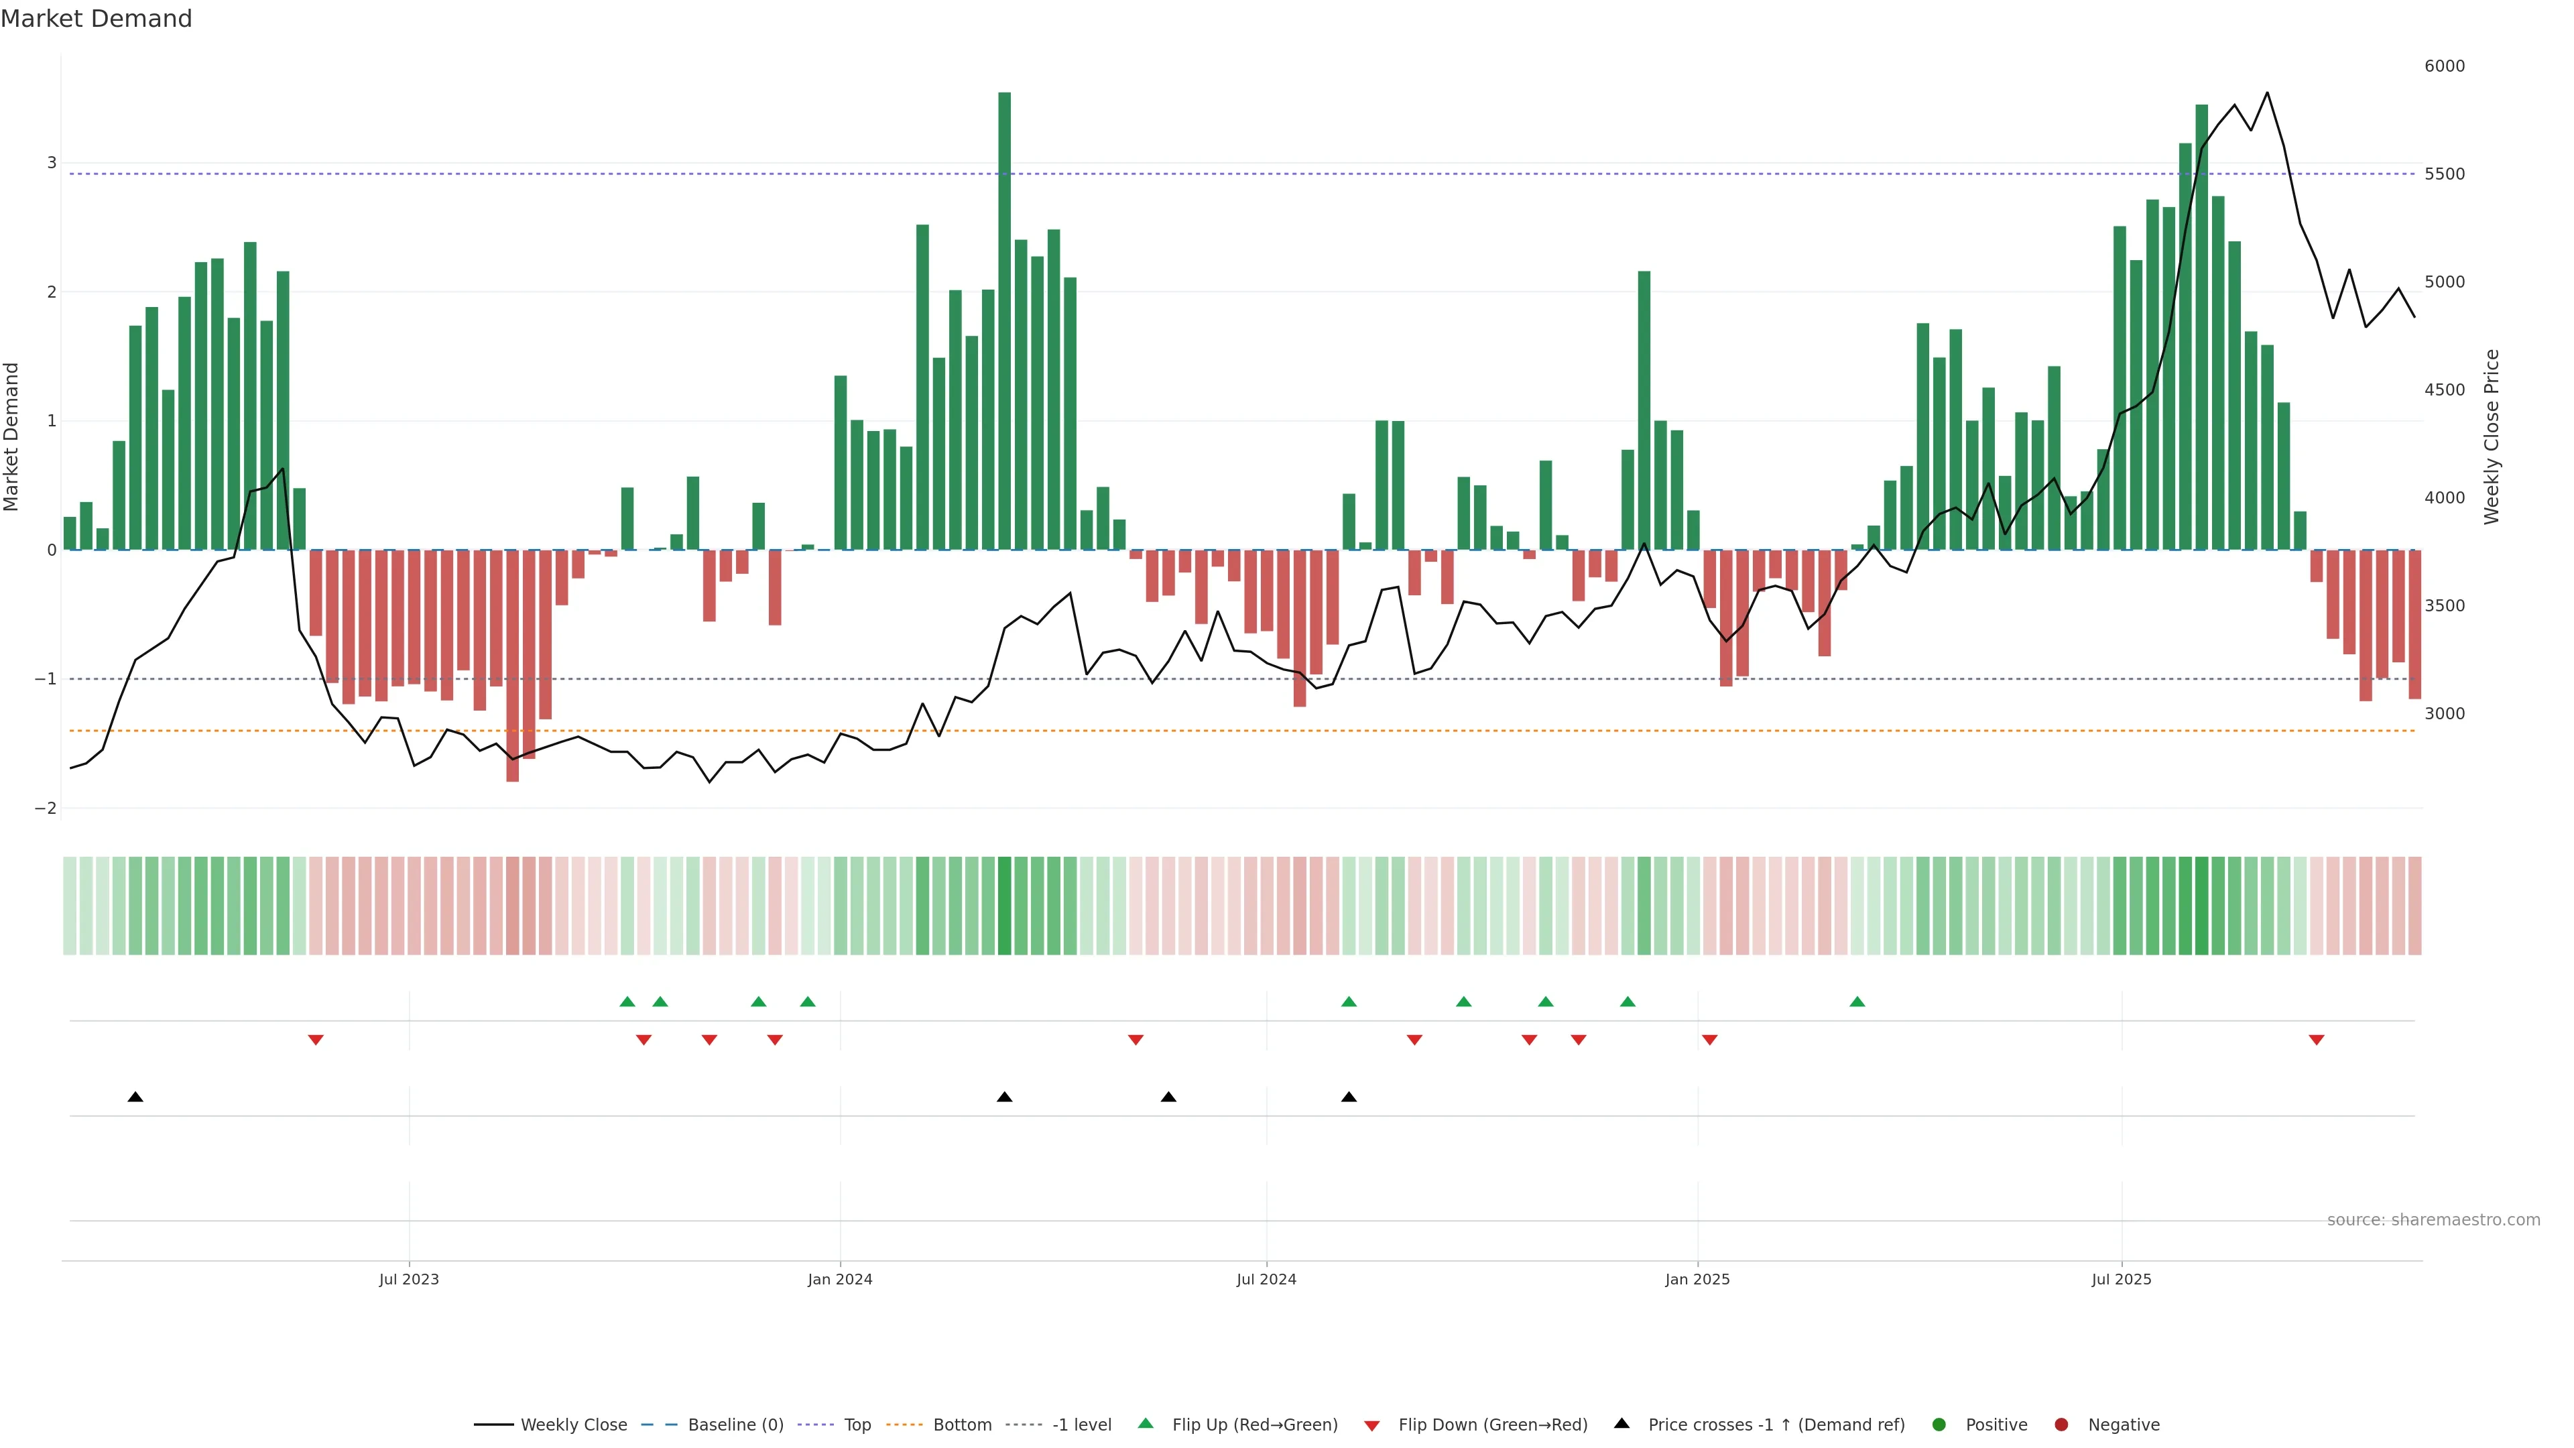Image resolution: width=2574 pixels, height=1448 pixels.
Task: Click the rightmost green flip-up marker
Action: 1857,1002
